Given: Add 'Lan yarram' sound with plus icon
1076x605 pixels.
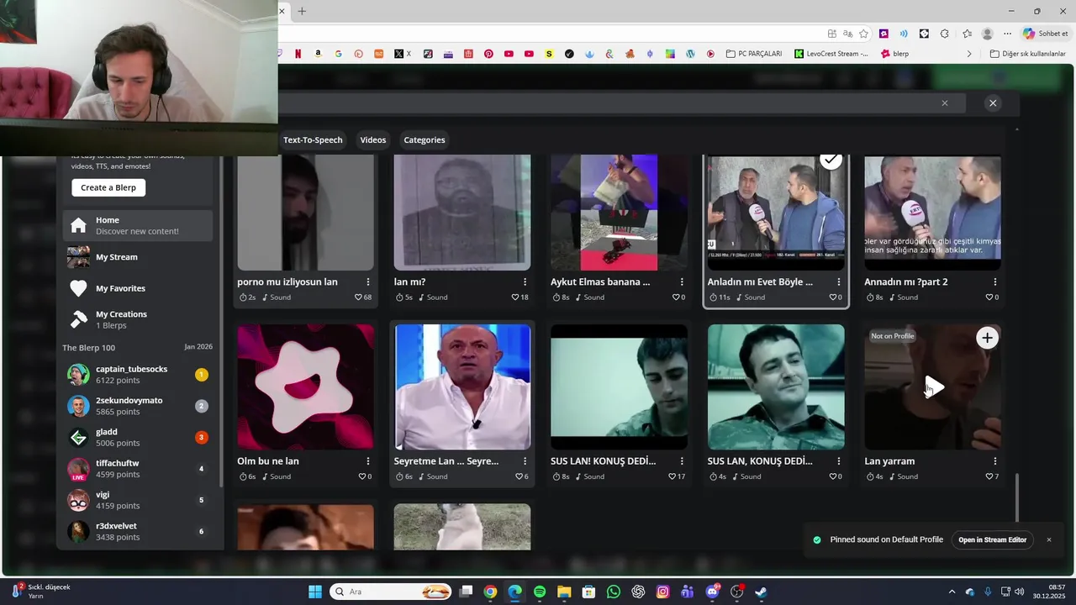Looking at the screenshot, I should [x=987, y=338].
